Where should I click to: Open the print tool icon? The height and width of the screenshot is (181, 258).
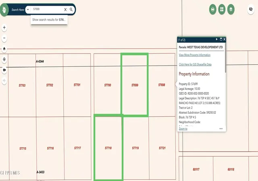click(x=212, y=9)
